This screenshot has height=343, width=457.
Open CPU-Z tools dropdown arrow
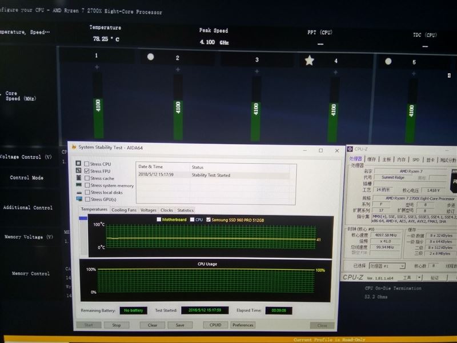click(419, 277)
